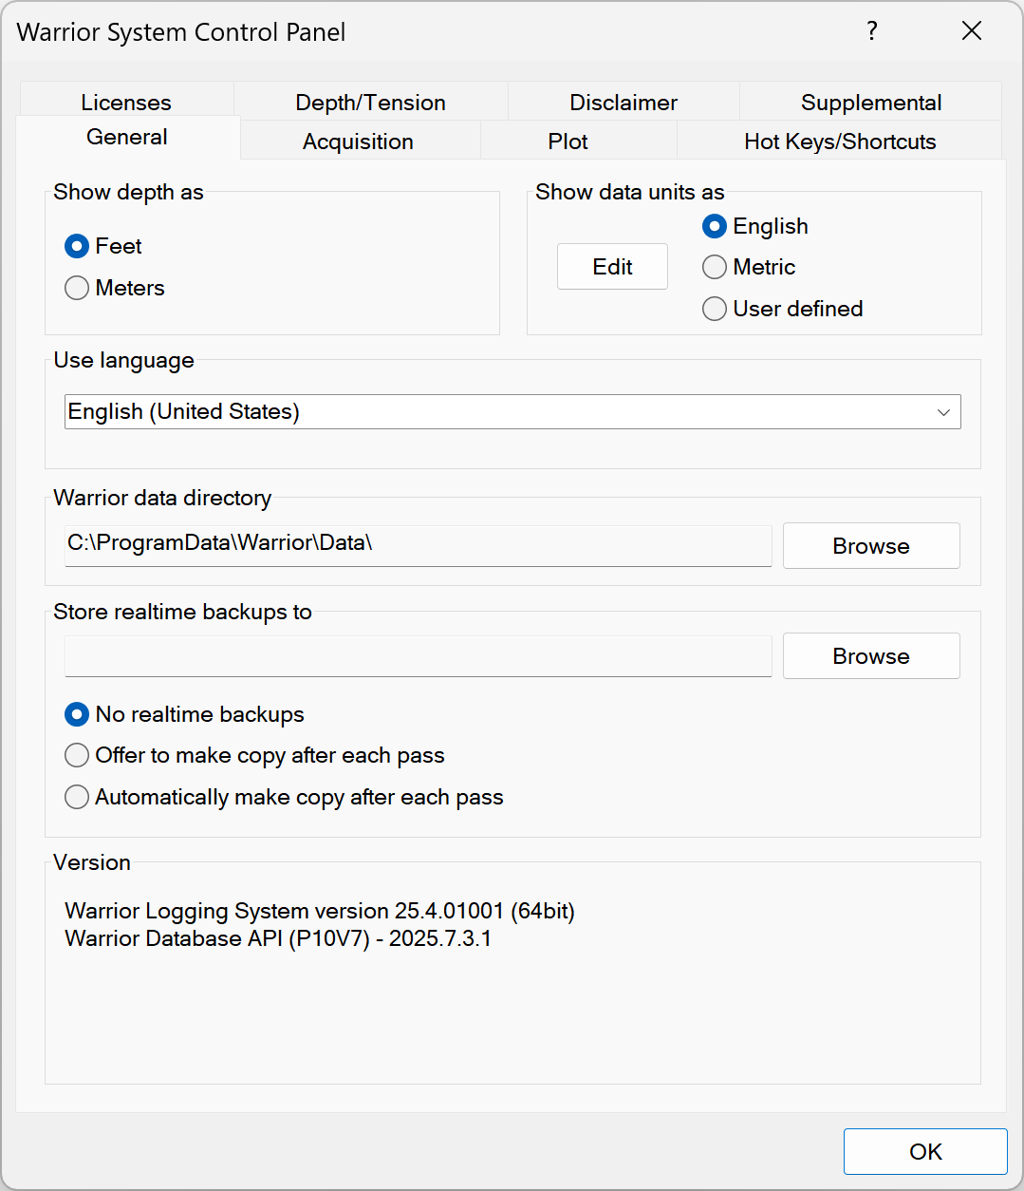Go to the Disclaimer tab
The width and height of the screenshot is (1024, 1191).
[x=624, y=103]
